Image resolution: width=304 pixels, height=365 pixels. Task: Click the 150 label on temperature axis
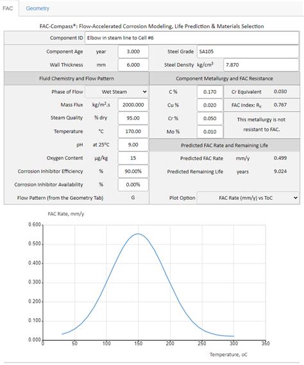click(138, 343)
